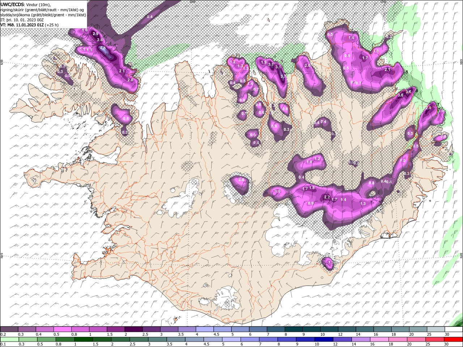Click upper scale white swatch between 25 and 30

[436, 329]
